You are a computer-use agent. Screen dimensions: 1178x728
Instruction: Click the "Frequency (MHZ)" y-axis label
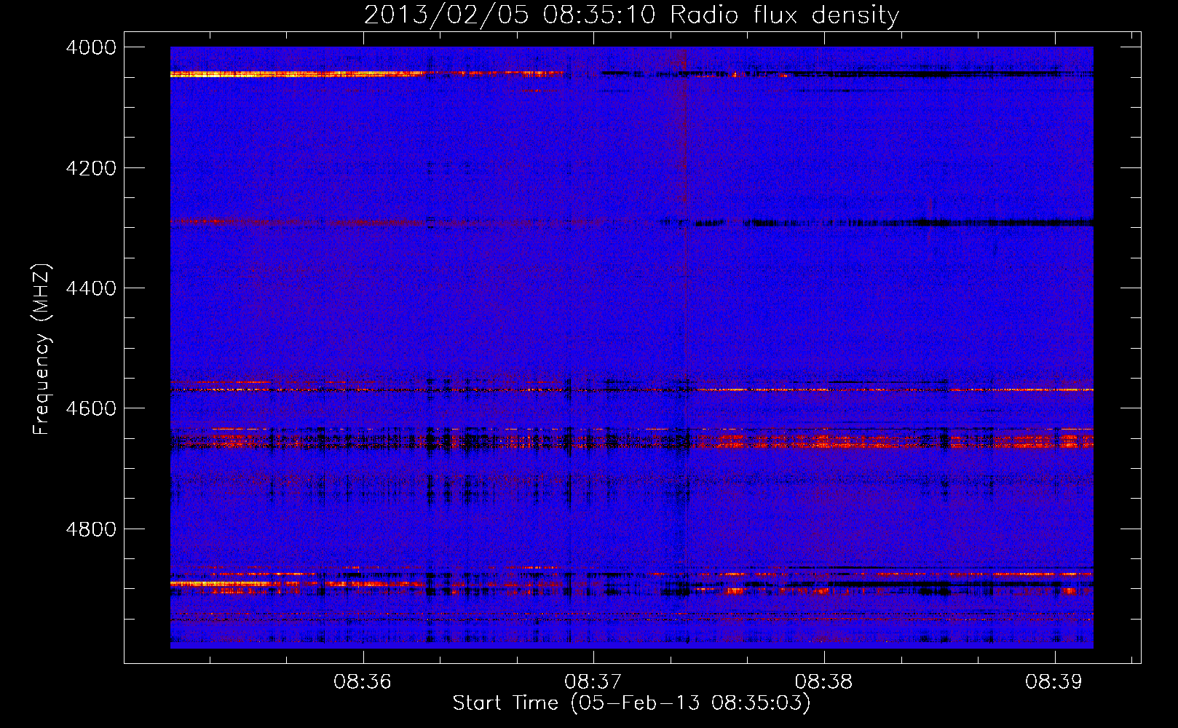point(42,349)
